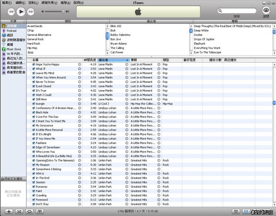Image resolution: width=276 pixels, height=216 pixels.
Task: Click the song list scrollbar thumb
Action: click(274, 103)
